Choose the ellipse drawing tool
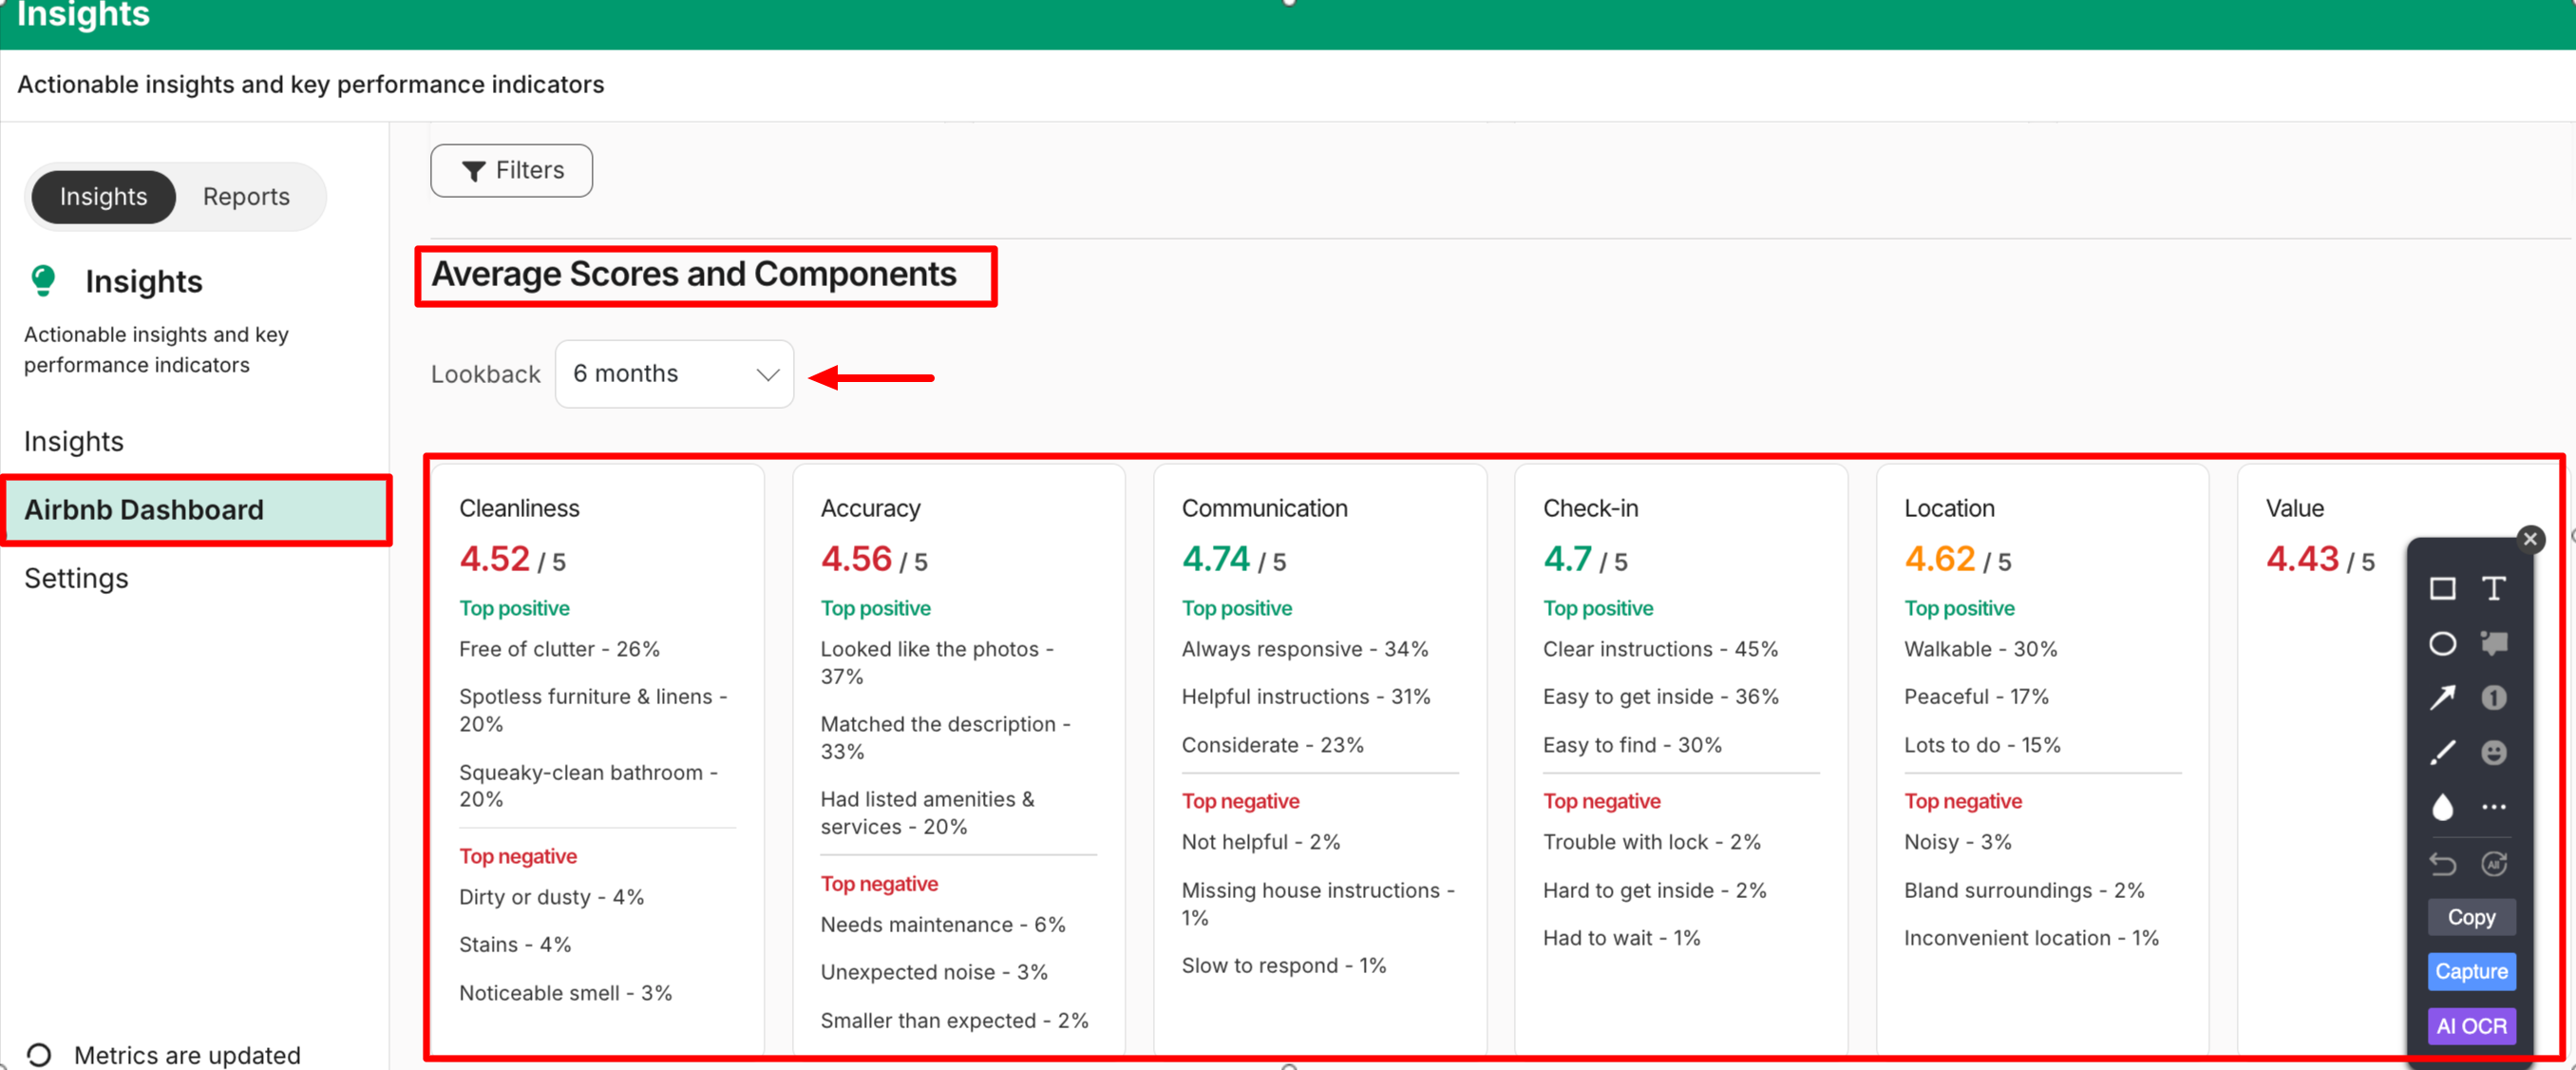Screen dimensions: 2576x1070 pyautogui.click(x=2442, y=644)
